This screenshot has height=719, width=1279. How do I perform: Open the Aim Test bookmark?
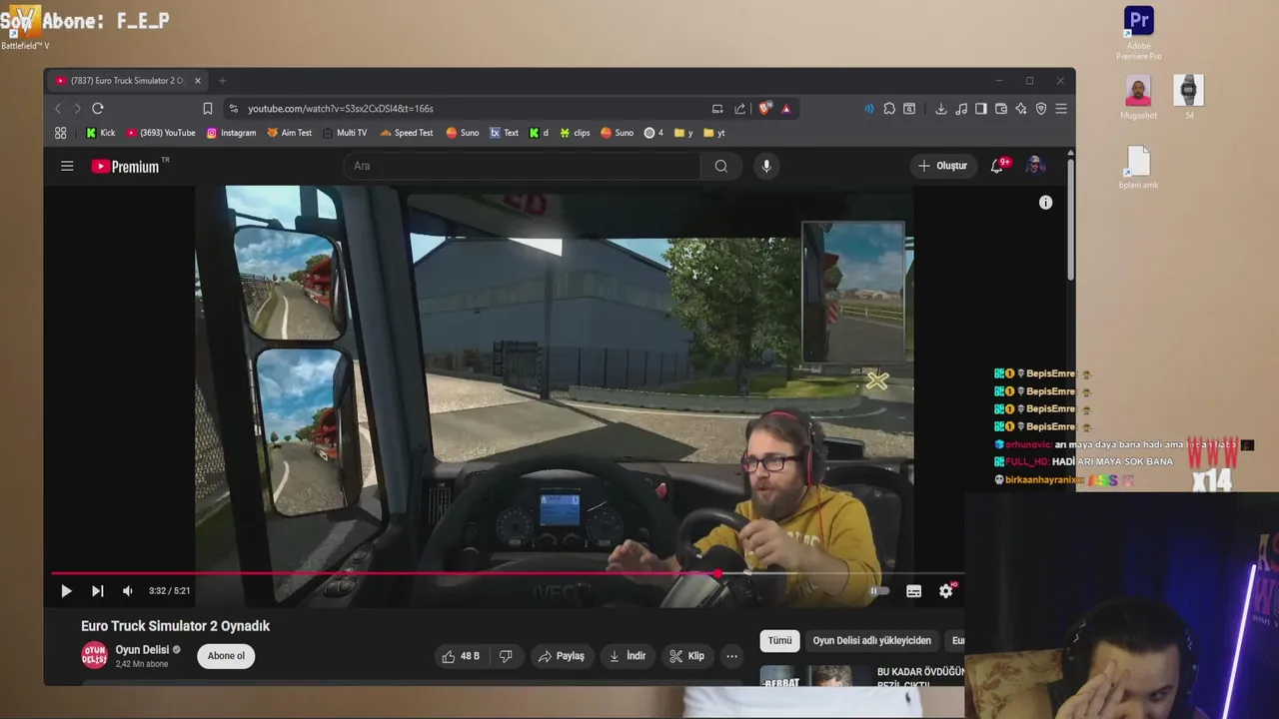(290, 133)
